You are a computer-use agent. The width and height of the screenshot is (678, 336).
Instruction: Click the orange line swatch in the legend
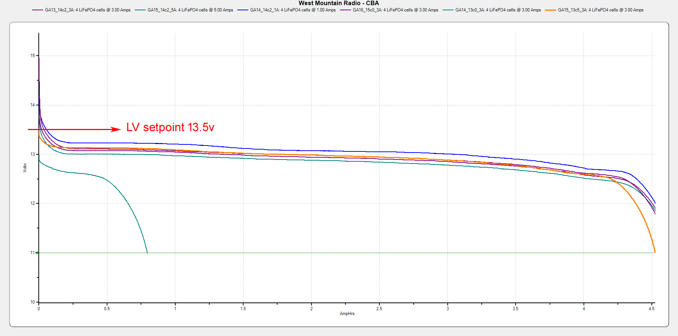click(x=551, y=10)
